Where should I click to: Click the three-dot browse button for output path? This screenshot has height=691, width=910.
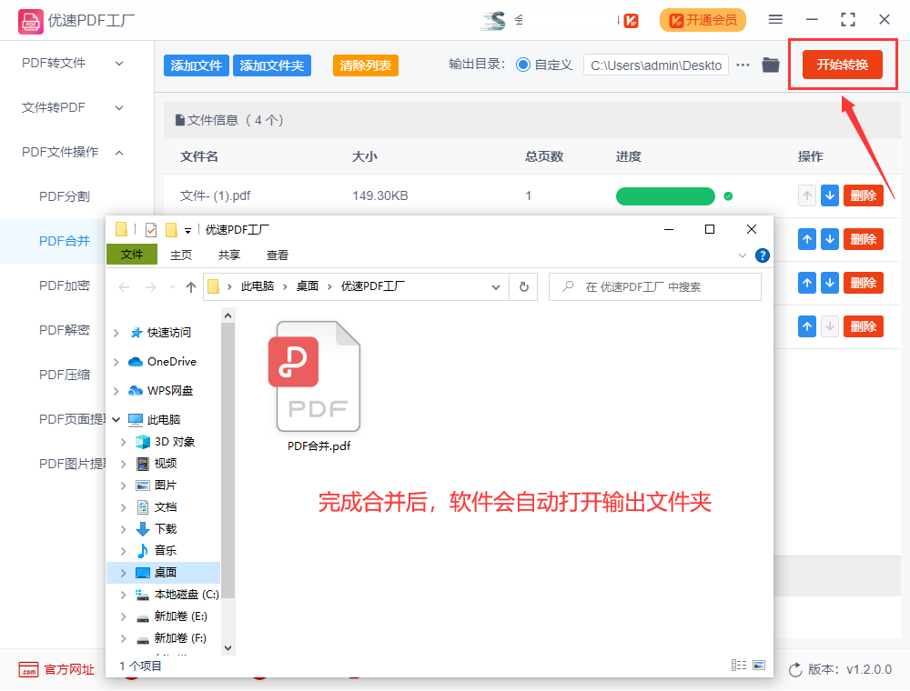click(x=743, y=65)
